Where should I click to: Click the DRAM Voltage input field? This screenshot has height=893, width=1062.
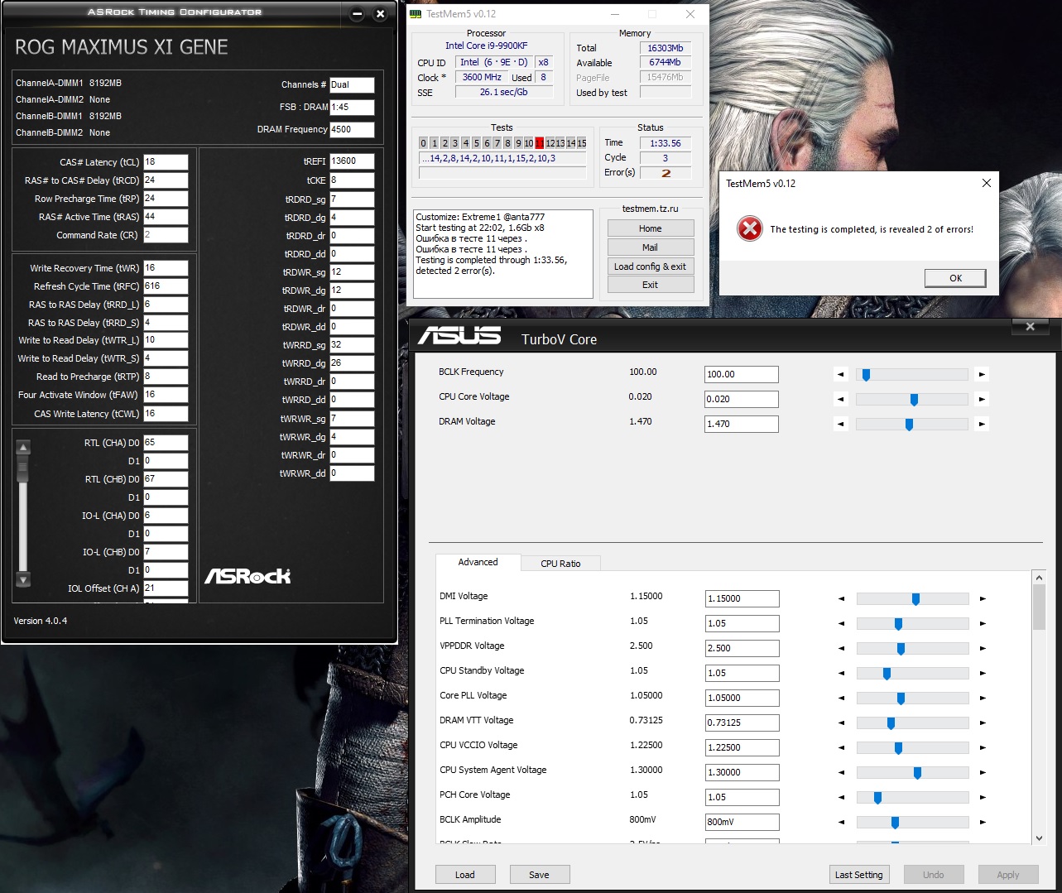(x=741, y=424)
